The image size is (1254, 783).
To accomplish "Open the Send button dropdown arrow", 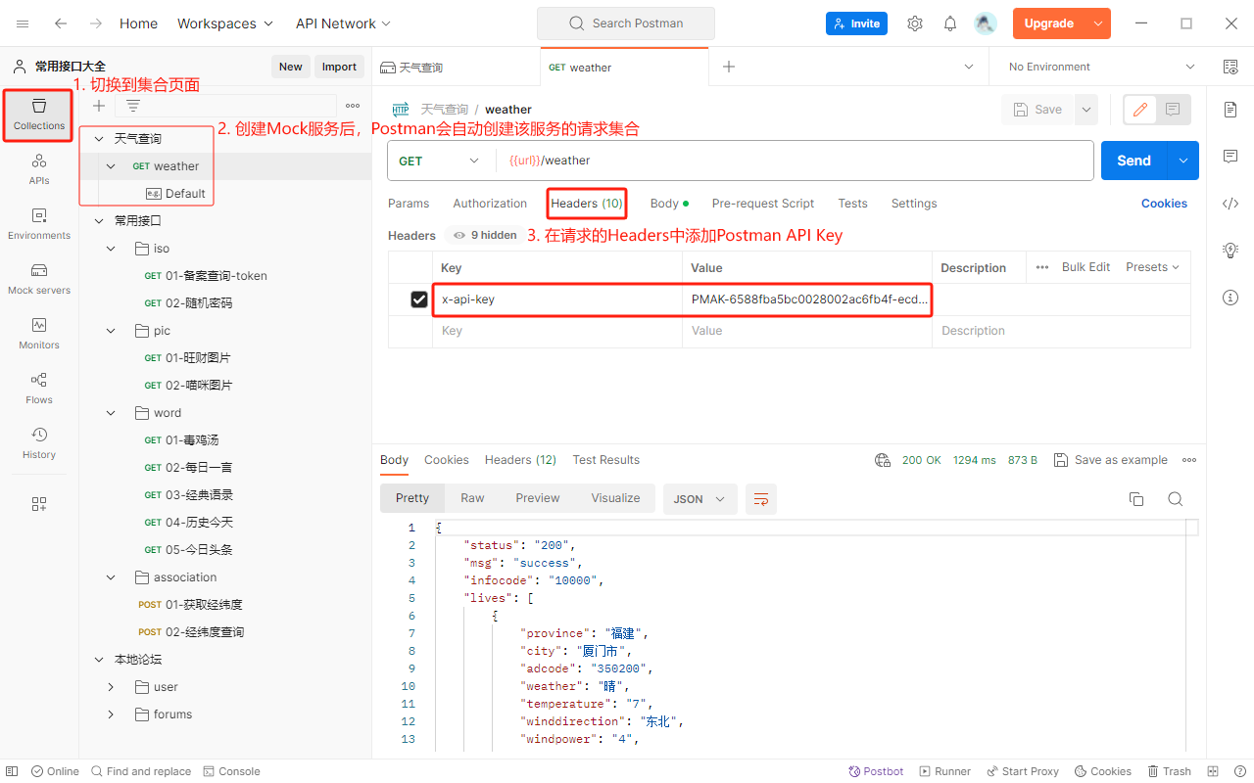I will pos(1183,161).
